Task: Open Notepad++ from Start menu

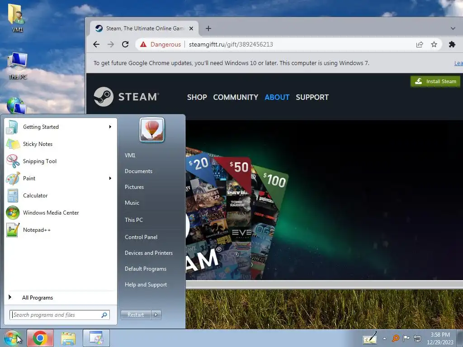Action: pyautogui.click(x=61, y=230)
